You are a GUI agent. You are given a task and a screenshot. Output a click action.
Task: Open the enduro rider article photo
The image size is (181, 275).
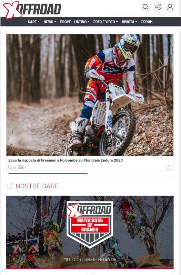(x=90, y=95)
